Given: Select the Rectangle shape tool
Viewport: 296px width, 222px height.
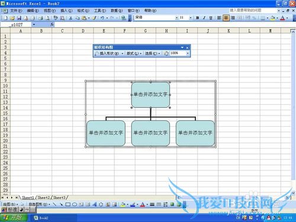Looking at the screenshot, I should tap(67, 204).
